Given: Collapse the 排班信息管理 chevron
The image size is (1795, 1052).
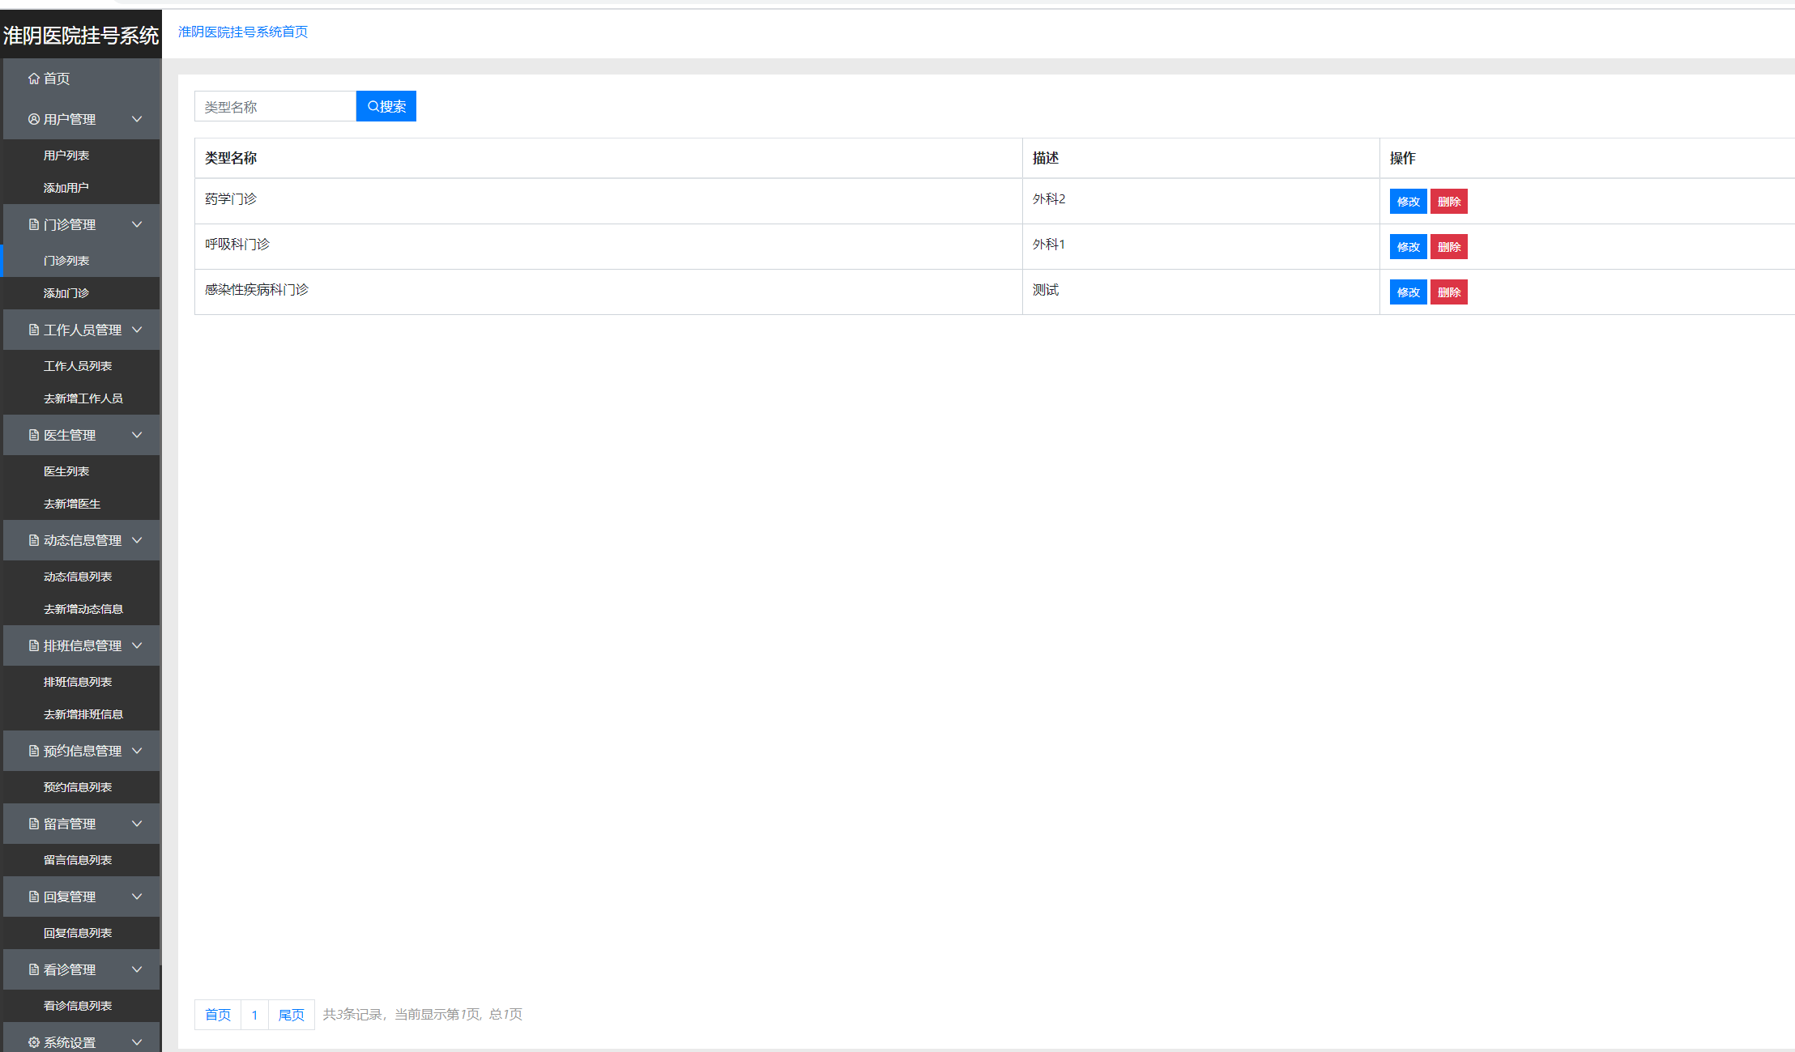Looking at the screenshot, I should pyautogui.click(x=137, y=645).
